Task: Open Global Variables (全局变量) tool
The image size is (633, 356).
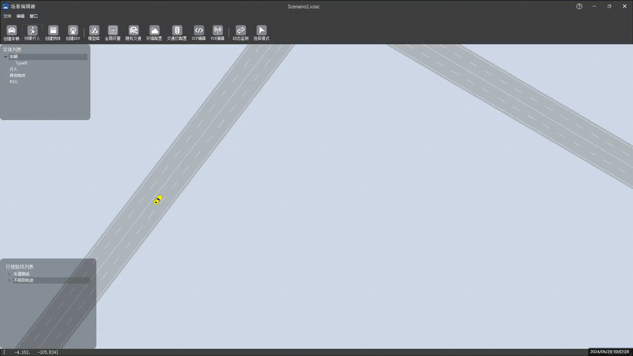Action: click(x=113, y=31)
